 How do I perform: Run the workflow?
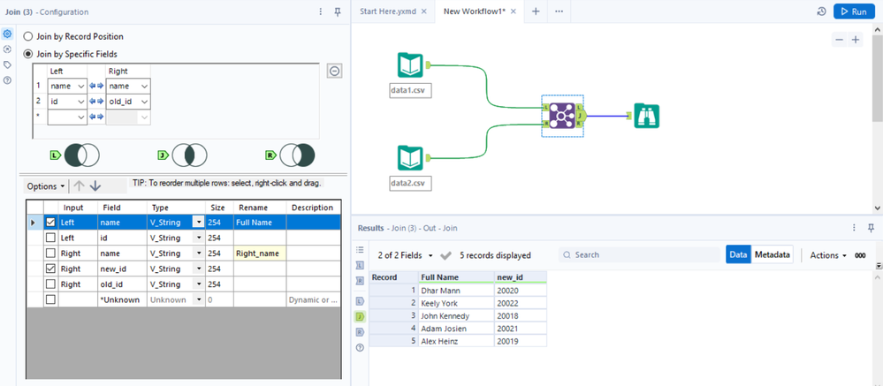coord(854,11)
